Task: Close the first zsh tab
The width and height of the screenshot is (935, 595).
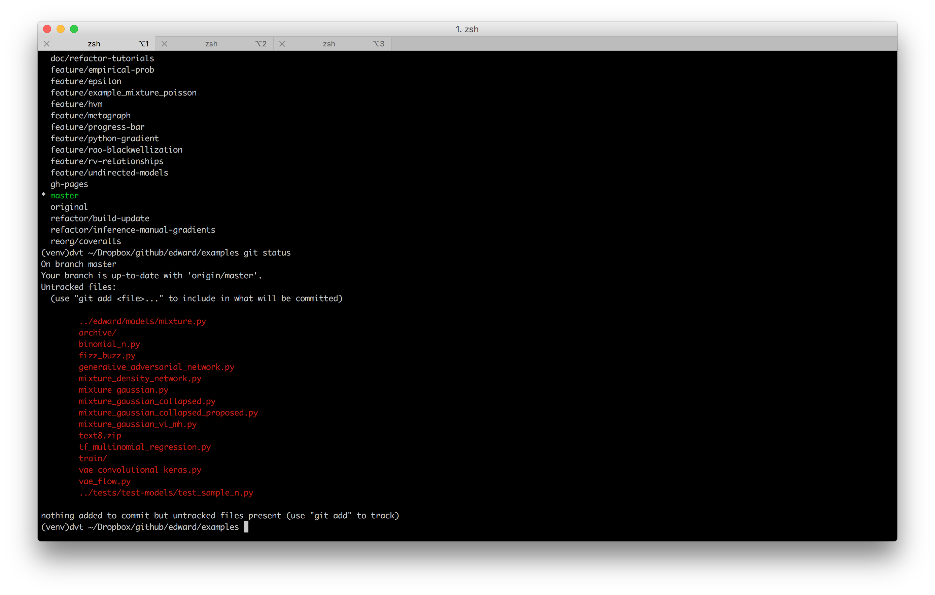Action: [46, 44]
